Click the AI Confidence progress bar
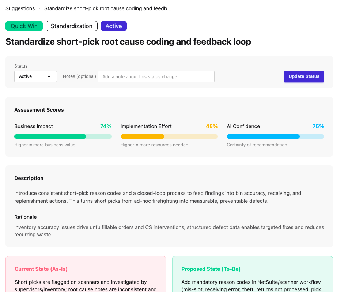The width and height of the screenshot is (348, 292). 275,136
